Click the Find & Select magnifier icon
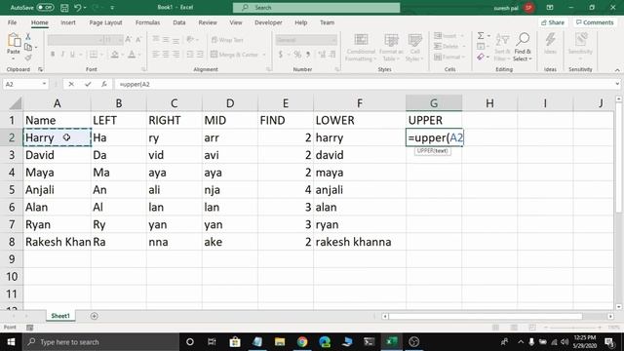Viewport: 624px width, 351px height. (523, 39)
